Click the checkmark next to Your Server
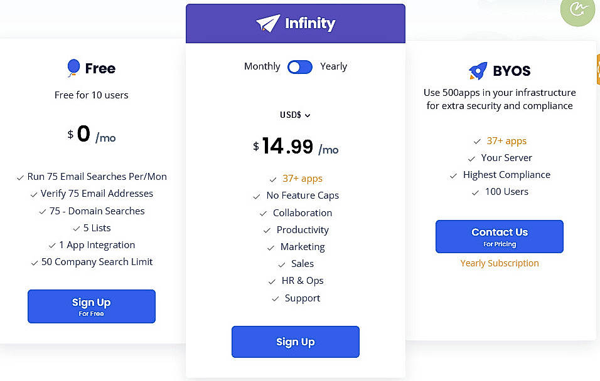The height and width of the screenshot is (381, 600). [x=471, y=158]
